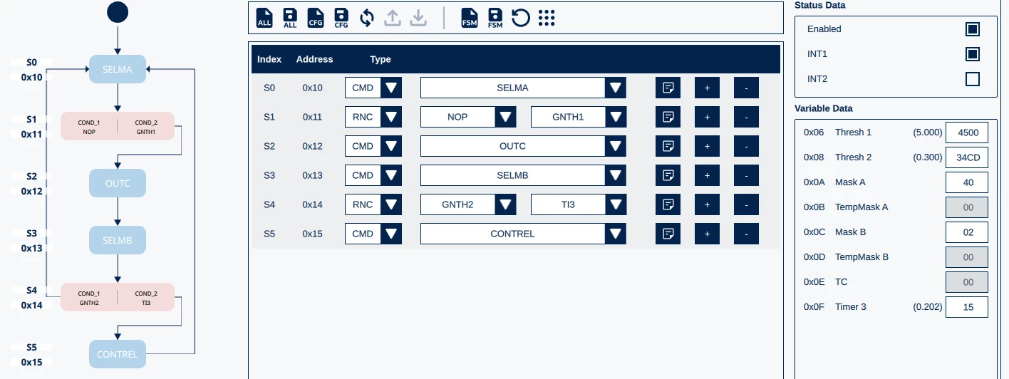Click the Address column header
This screenshot has height=379, width=1009.
click(x=314, y=59)
